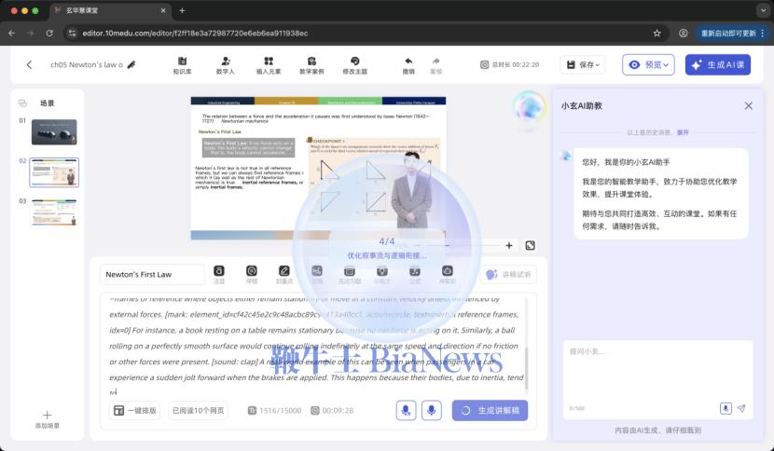Open the 修改主题 change theme tool
The height and width of the screenshot is (451, 774).
[x=355, y=64]
